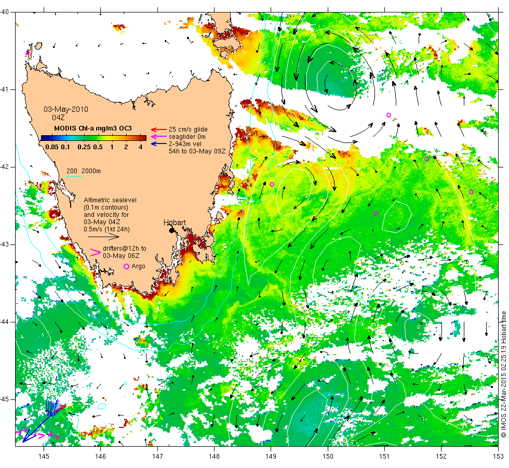The width and height of the screenshot is (509, 468).
Task: Click the 'Altimetric sealevel' caption line
Action: pos(110,200)
